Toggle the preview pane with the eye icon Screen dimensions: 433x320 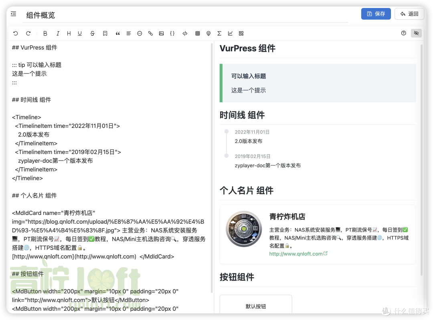(x=416, y=33)
